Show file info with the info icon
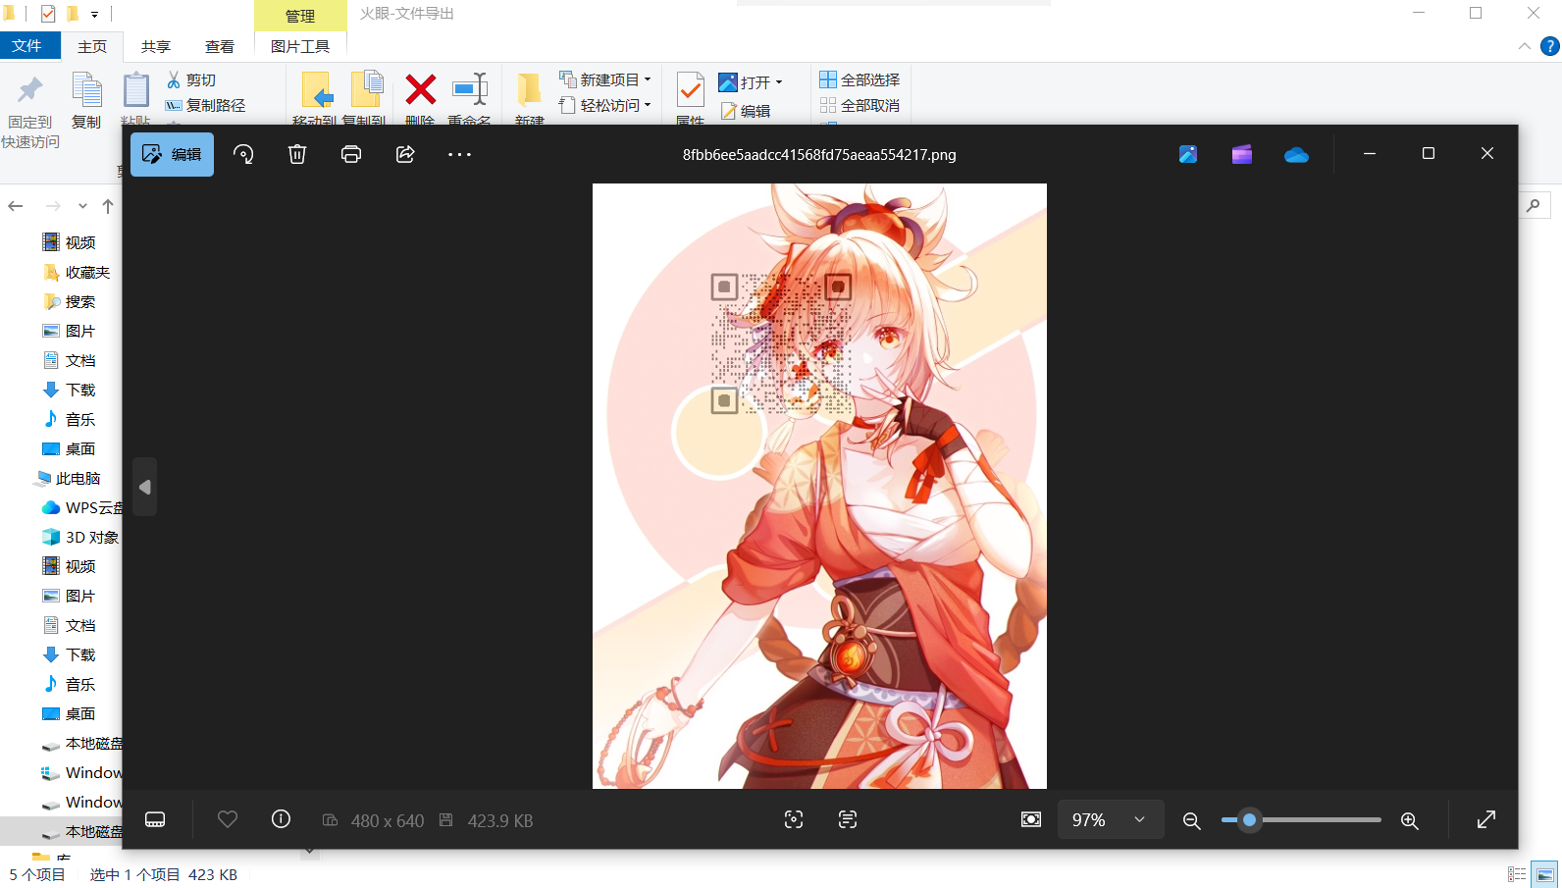This screenshot has height=888, width=1562. coord(281,819)
